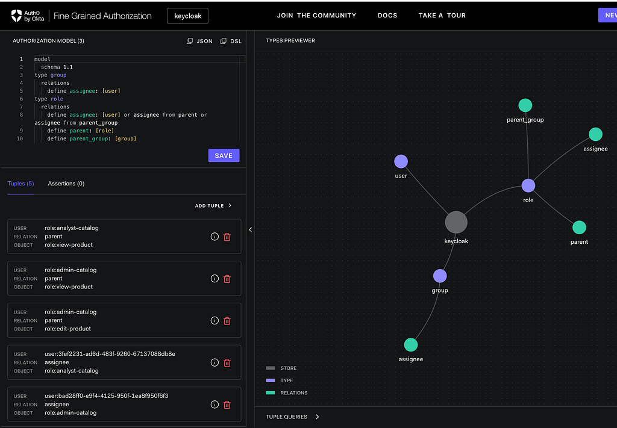This screenshot has height=428, width=617.
Task: Click text 'user:3fef2231-ad6d-483f-9260-67137088db8e'
Action: (110, 354)
